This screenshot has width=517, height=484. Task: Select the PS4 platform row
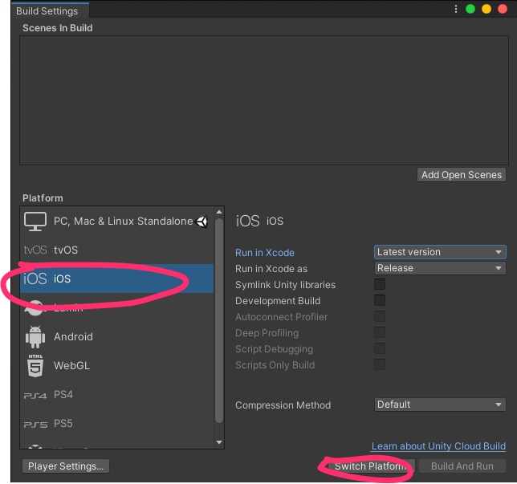coord(116,395)
